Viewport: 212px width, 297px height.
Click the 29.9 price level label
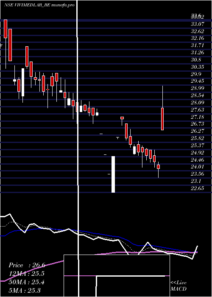point(196,74)
